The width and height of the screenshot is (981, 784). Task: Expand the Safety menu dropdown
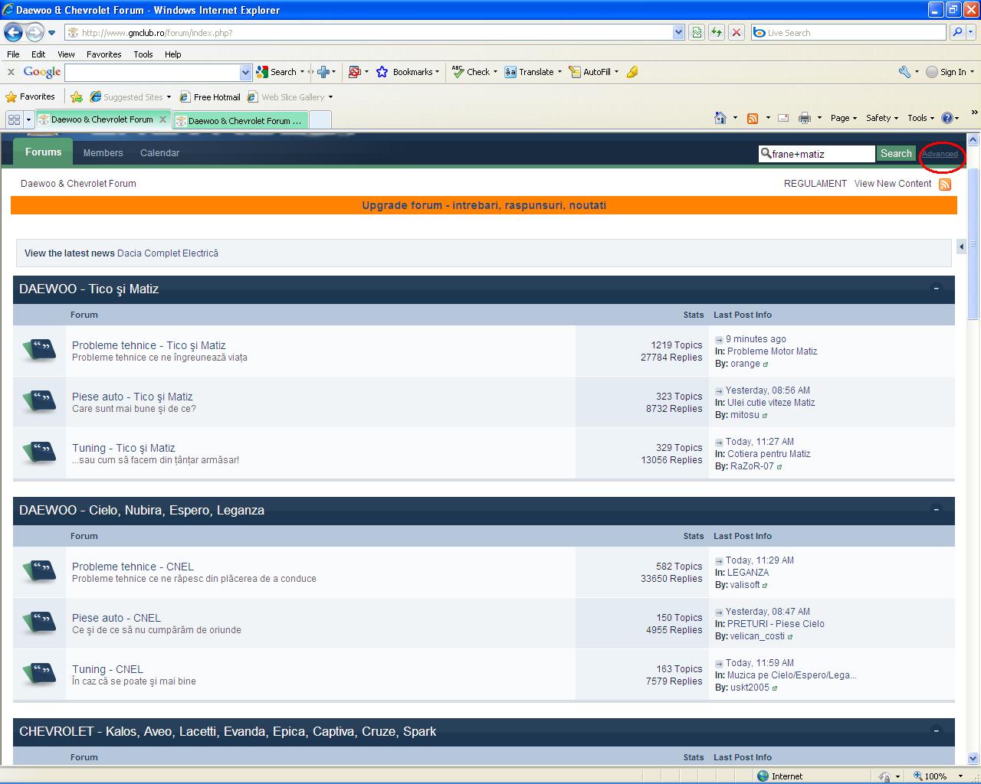point(882,118)
